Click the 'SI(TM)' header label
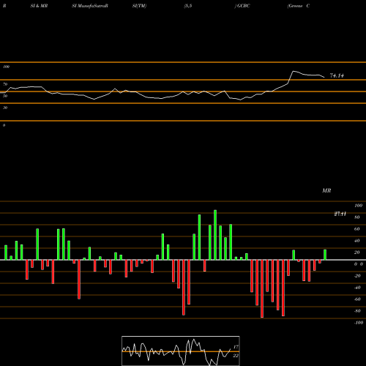 tap(139, 6)
